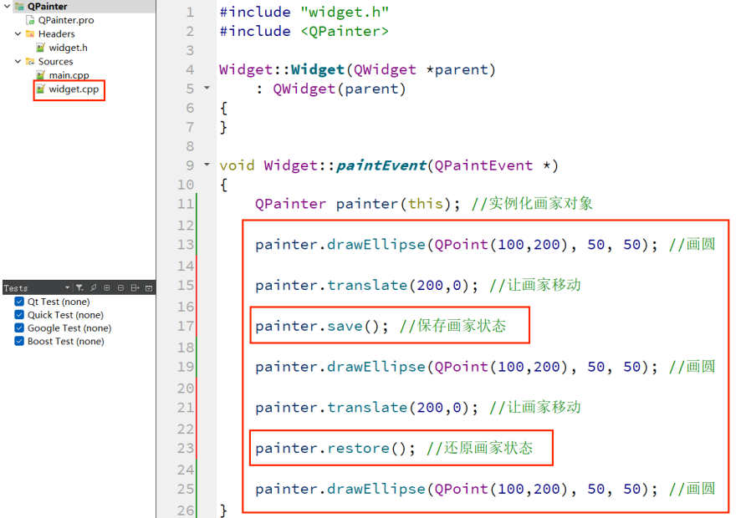Image resolution: width=746 pixels, height=518 pixels.
Task: Click the Sources folder icon
Action: coord(30,61)
